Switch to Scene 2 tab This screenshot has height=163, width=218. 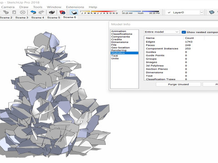[6, 18]
